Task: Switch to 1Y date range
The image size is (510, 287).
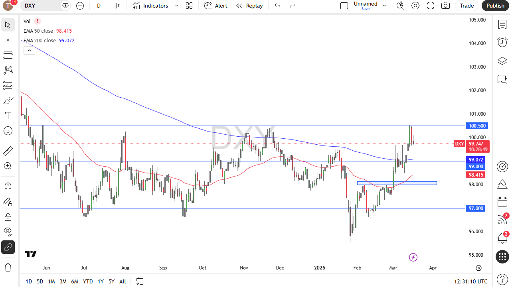Action: [x=101, y=281]
